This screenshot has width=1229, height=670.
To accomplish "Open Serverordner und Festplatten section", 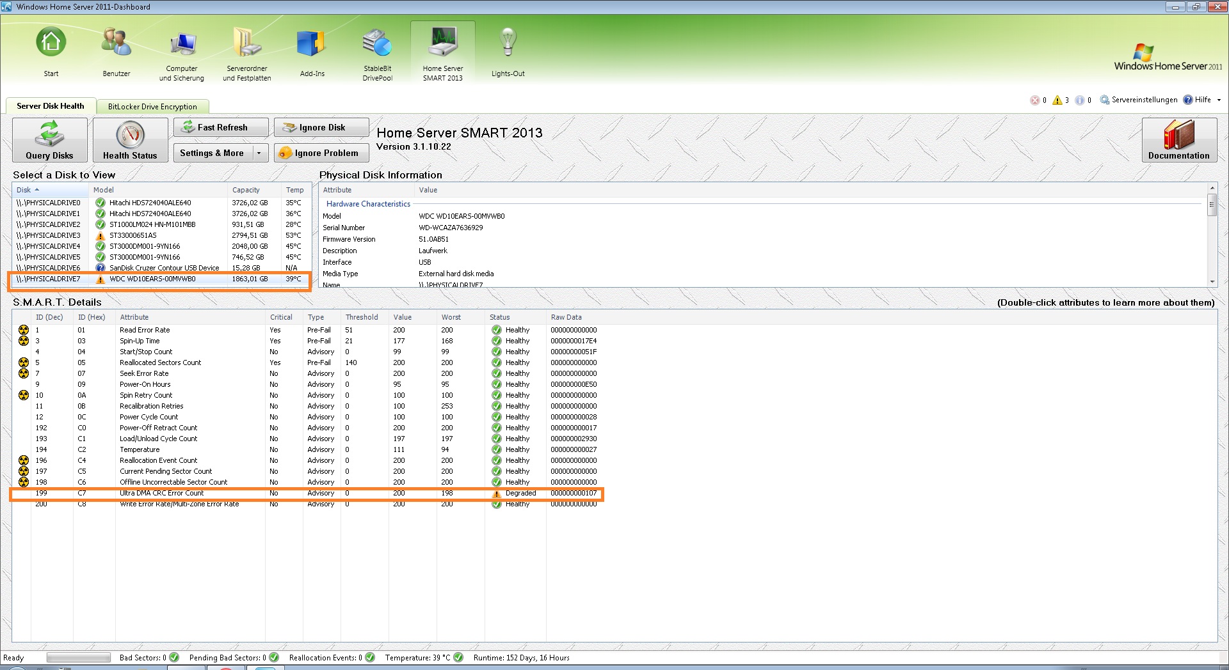I will 247,55.
